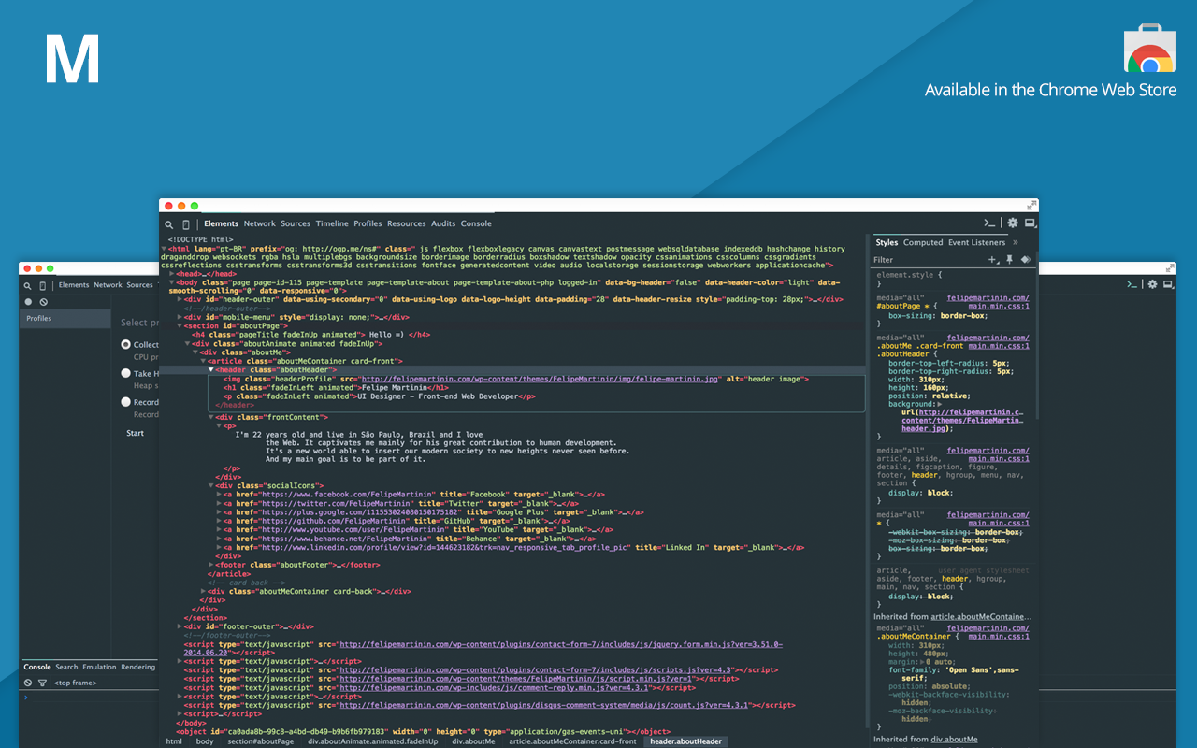Click the pin element state icon
The width and height of the screenshot is (1197, 748).
click(1009, 260)
